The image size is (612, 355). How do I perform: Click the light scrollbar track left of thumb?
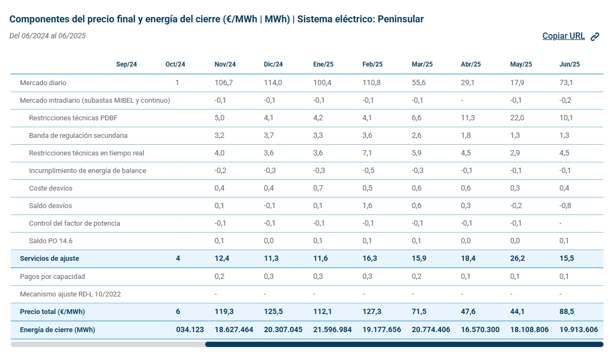coord(108,344)
